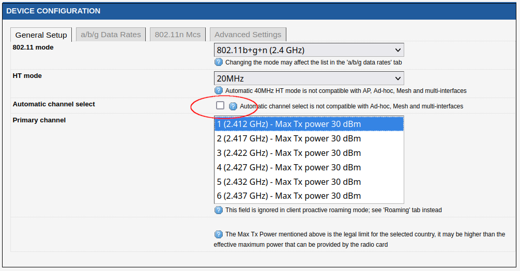Click help icon beside Max Tx Power note
520x271 pixels.
pyautogui.click(x=219, y=234)
